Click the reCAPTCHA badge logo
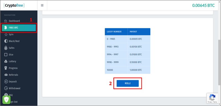This screenshot has height=106, width=221. [212, 97]
